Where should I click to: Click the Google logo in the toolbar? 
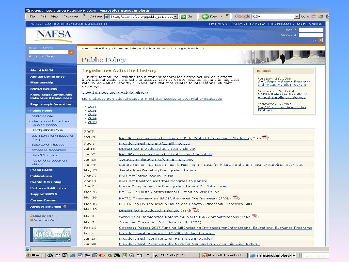coord(242,16)
